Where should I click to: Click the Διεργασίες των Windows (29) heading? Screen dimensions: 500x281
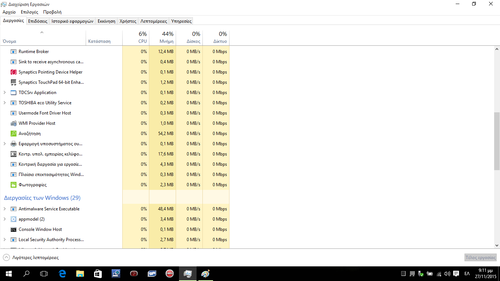tap(42, 198)
